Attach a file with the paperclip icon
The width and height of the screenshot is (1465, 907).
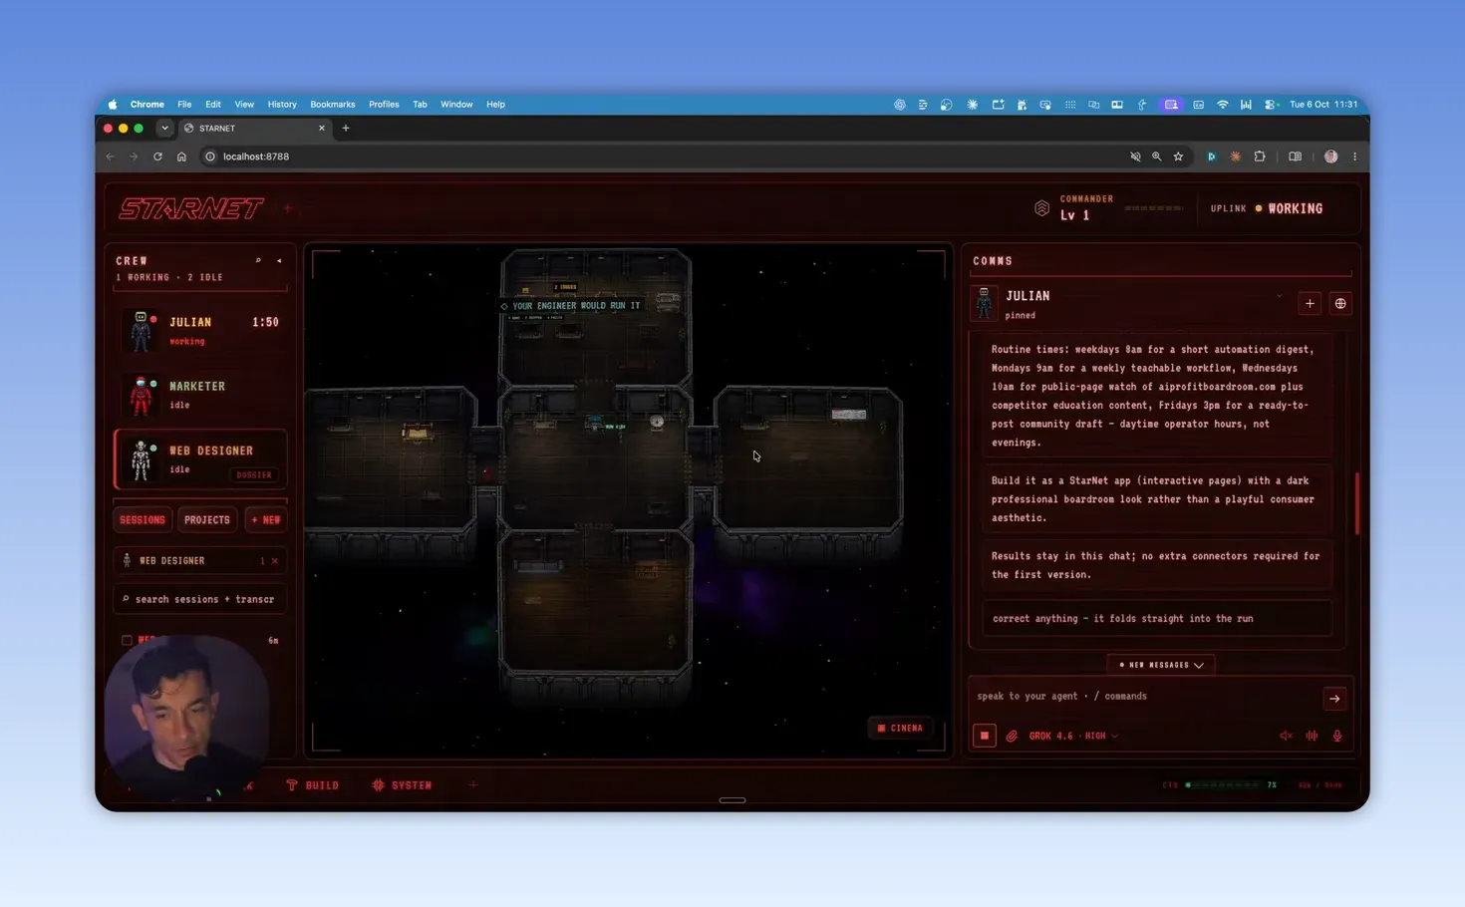[1012, 736]
